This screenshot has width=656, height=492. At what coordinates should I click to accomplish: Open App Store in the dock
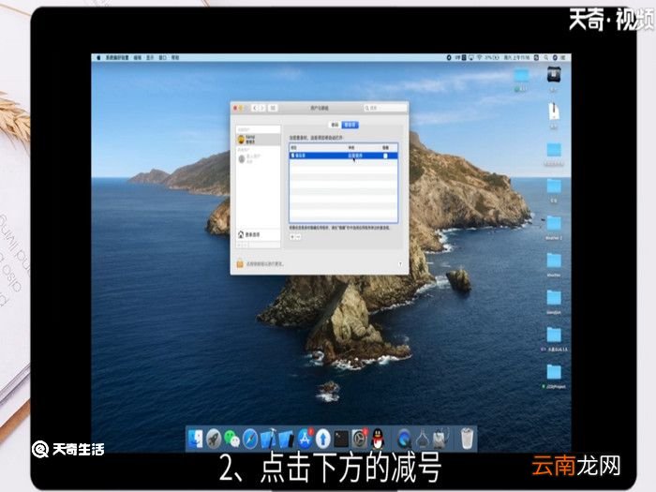[305, 439]
